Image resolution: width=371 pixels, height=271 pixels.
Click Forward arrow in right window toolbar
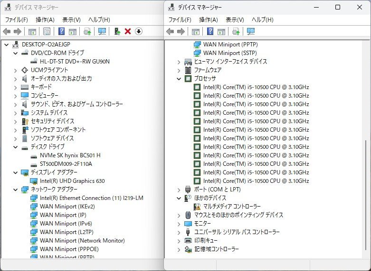[x=181, y=31]
